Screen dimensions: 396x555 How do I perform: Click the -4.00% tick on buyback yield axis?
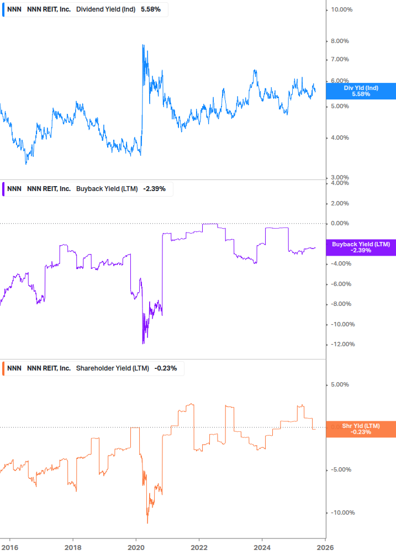click(341, 264)
